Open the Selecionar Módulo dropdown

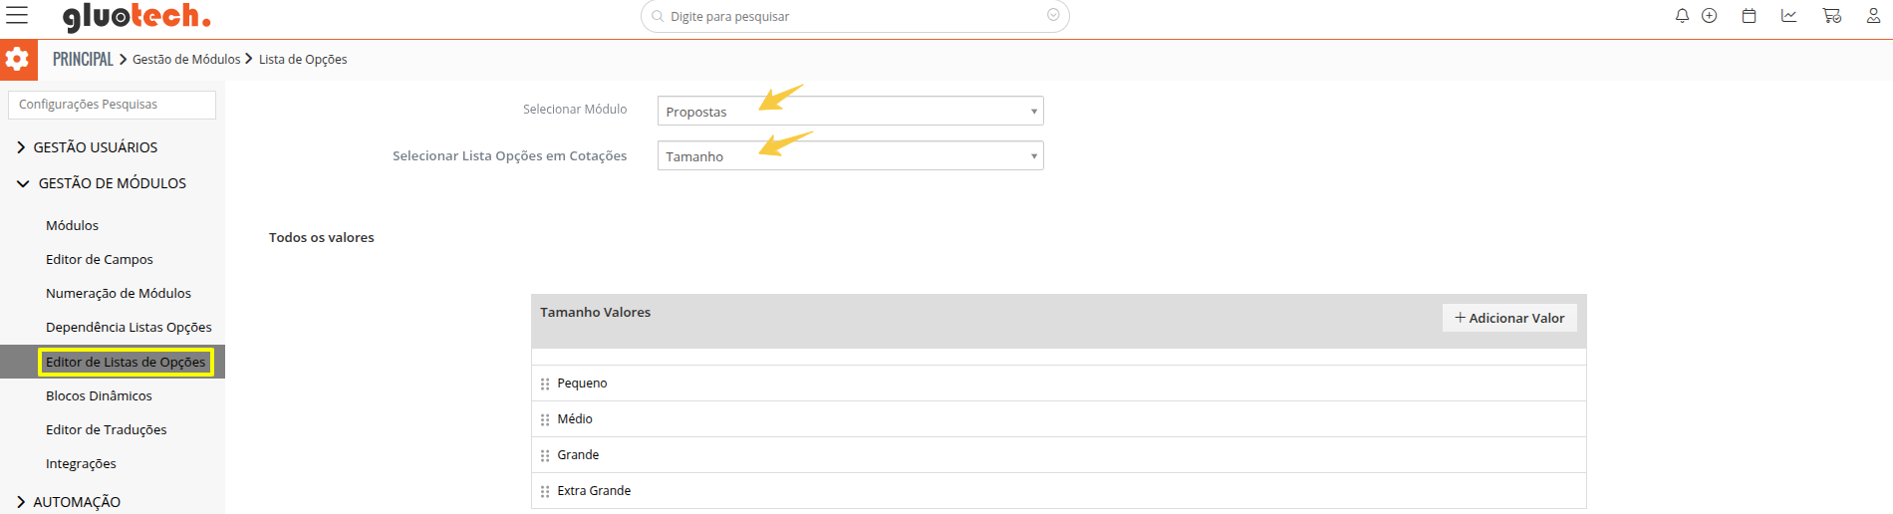pos(850,111)
